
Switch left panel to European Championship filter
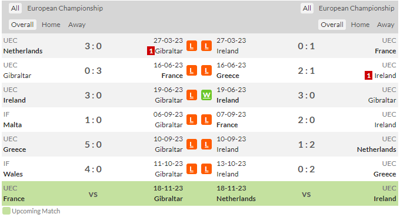click(x=65, y=8)
